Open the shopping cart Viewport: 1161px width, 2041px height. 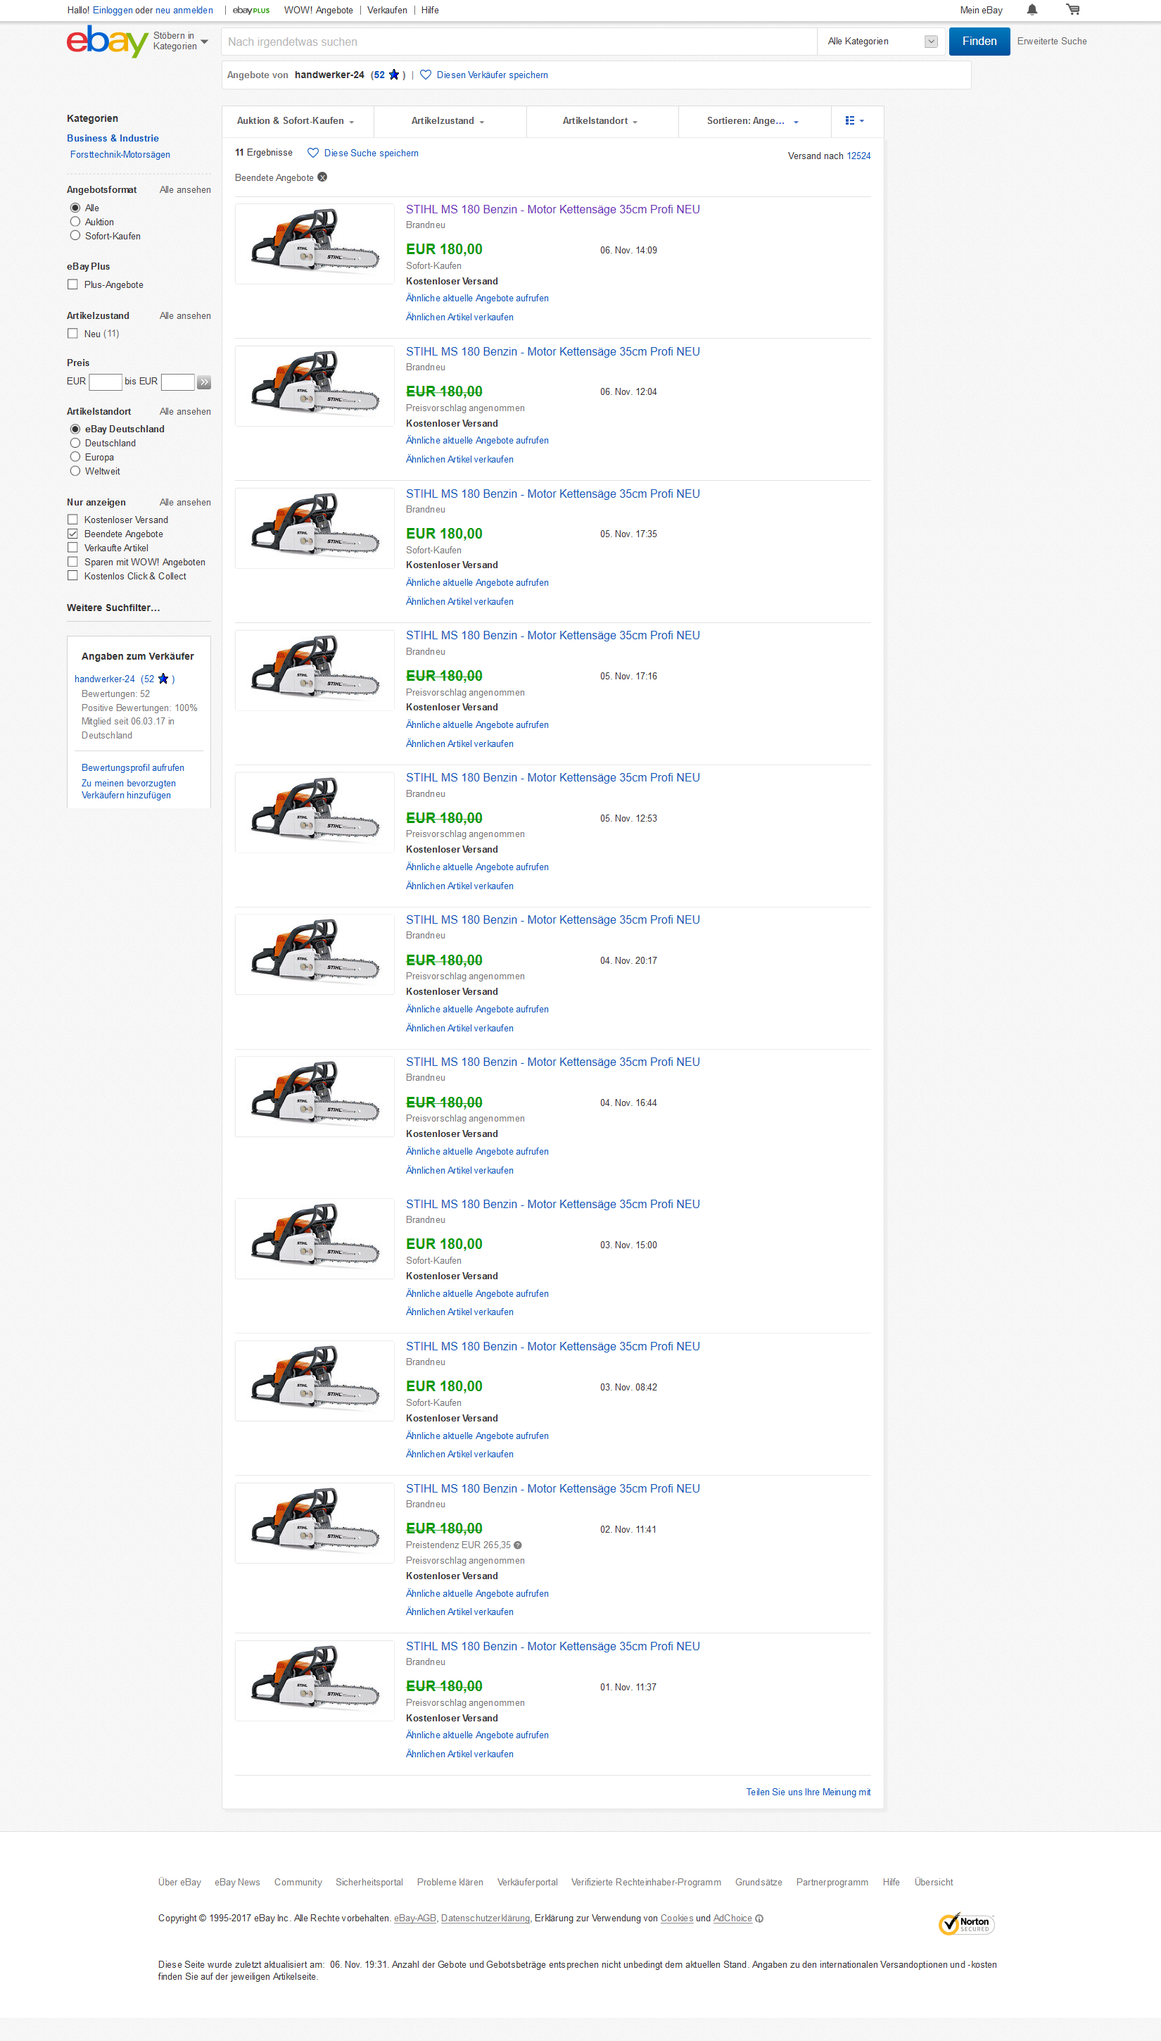coord(1072,11)
